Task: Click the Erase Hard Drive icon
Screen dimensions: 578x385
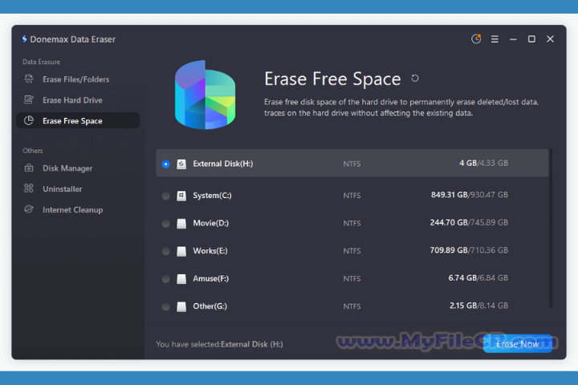Action: tap(29, 99)
